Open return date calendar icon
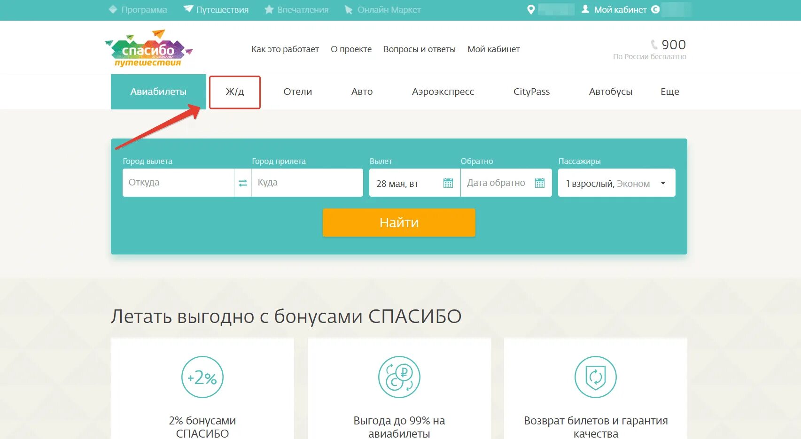The image size is (801, 439). click(540, 183)
